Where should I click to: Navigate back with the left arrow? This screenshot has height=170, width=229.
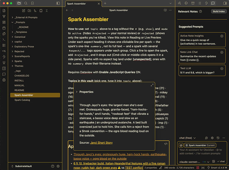click(67, 10)
